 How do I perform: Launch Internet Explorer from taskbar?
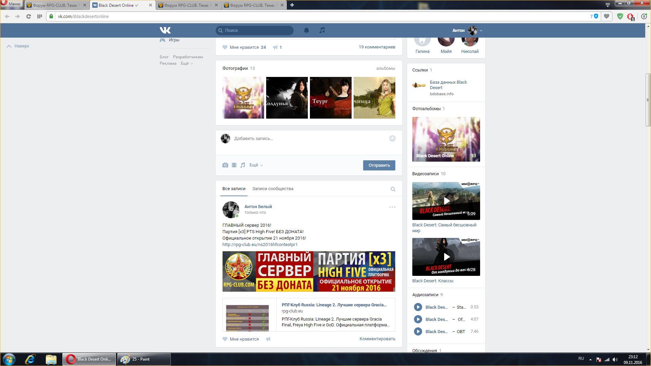(30, 359)
